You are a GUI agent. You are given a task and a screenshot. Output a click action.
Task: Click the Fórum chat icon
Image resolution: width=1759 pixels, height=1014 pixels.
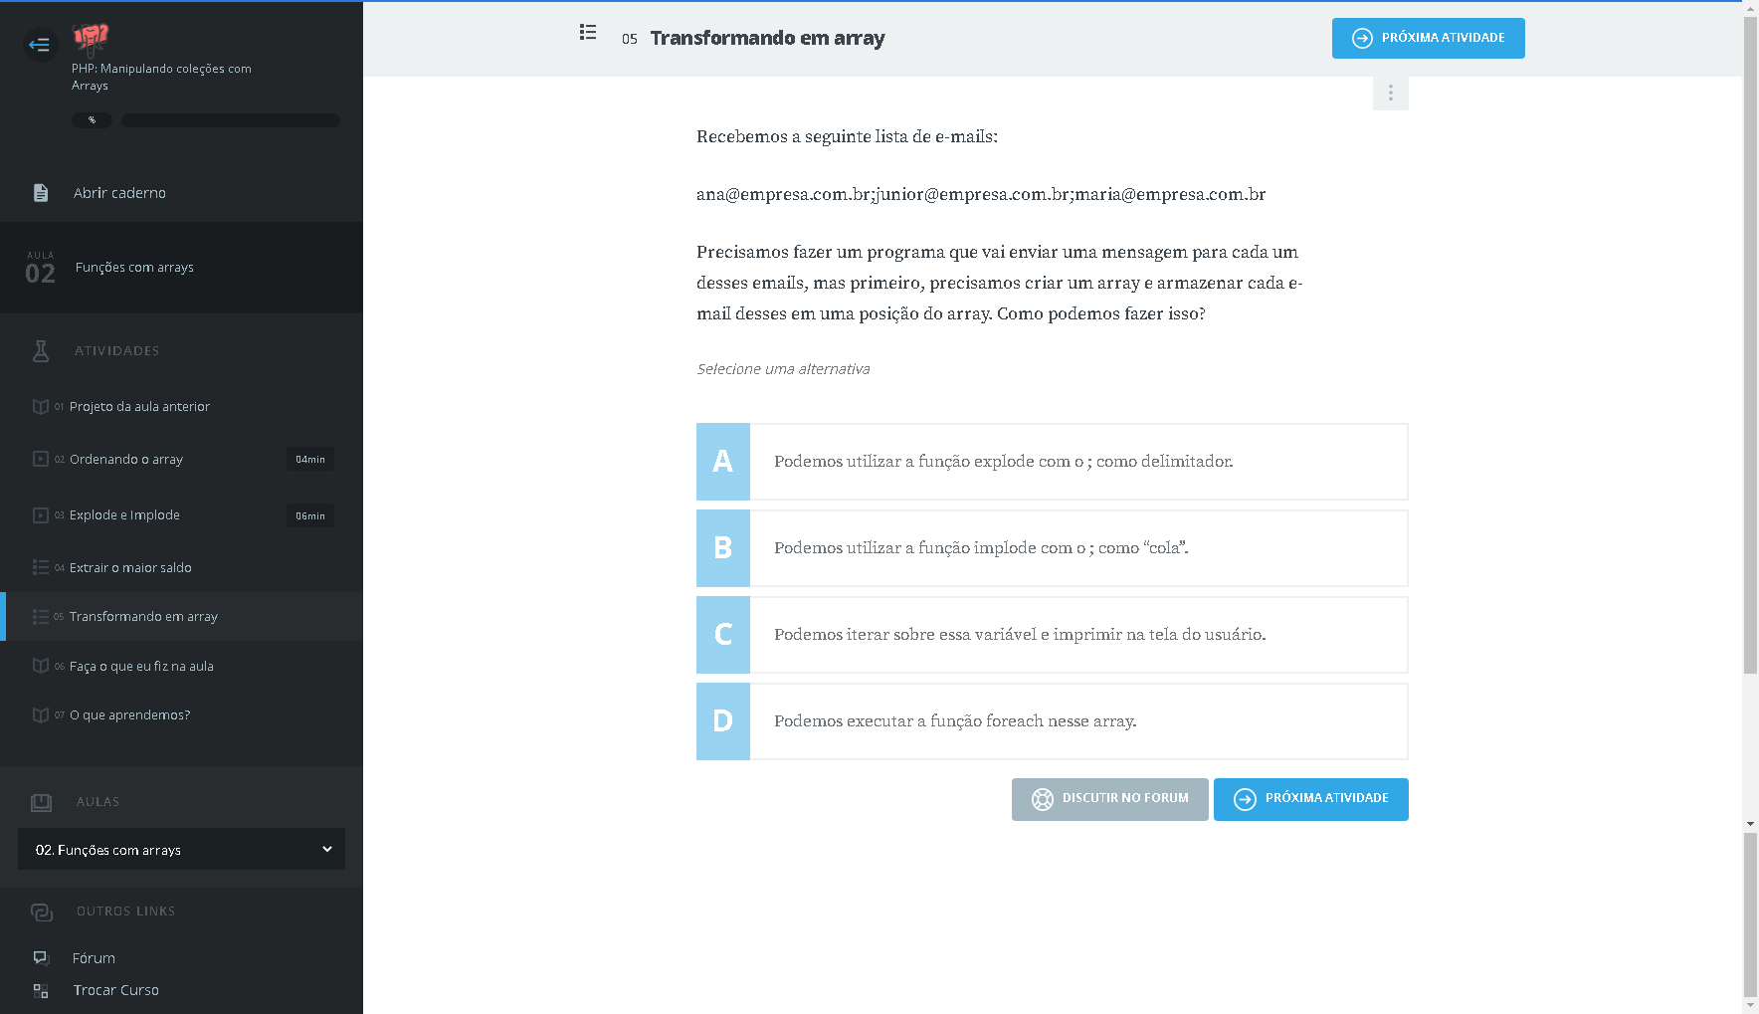click(x=41, y=958)
